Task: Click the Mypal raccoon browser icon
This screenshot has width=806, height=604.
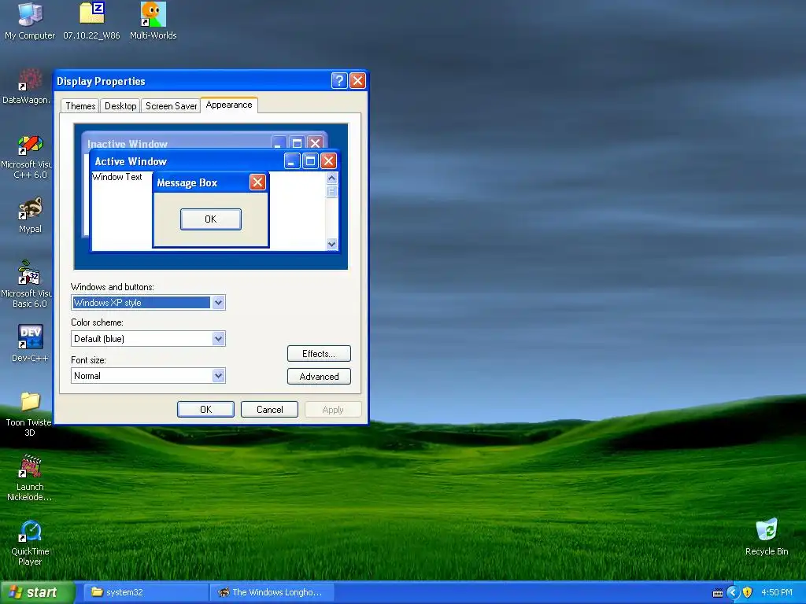Action: click(x=30, y=215)
